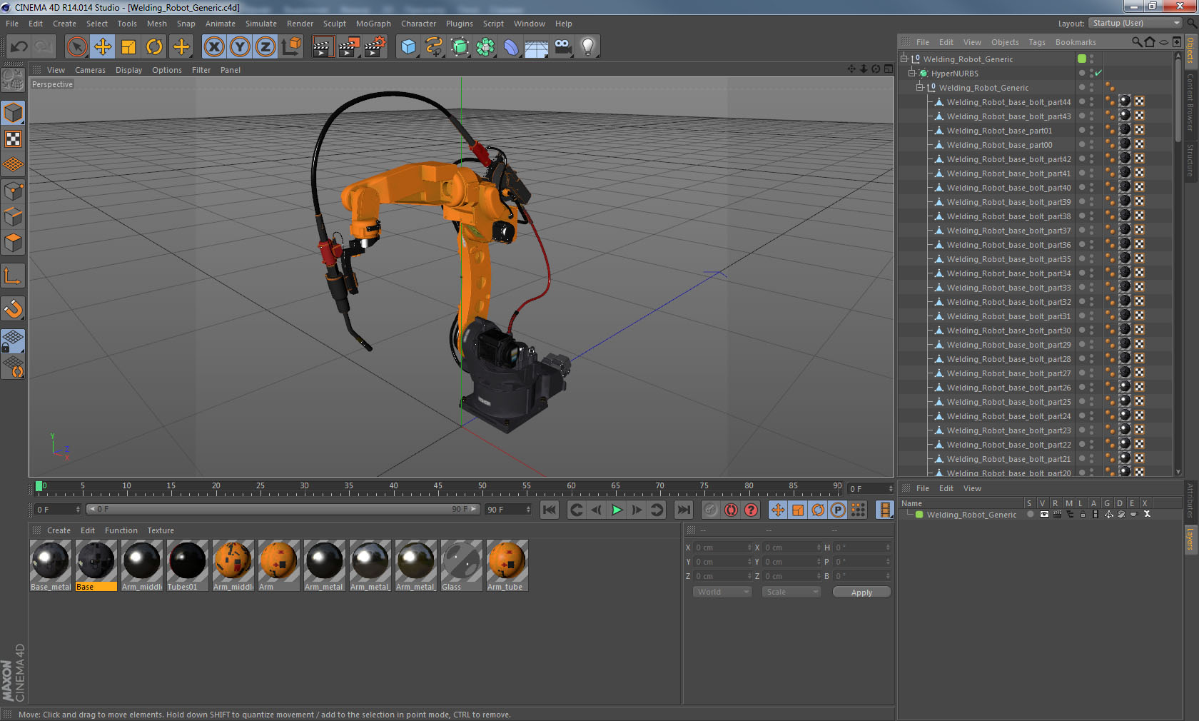Switch coordinate system icon
1199x721 pixels.
(x=291, y=47)
